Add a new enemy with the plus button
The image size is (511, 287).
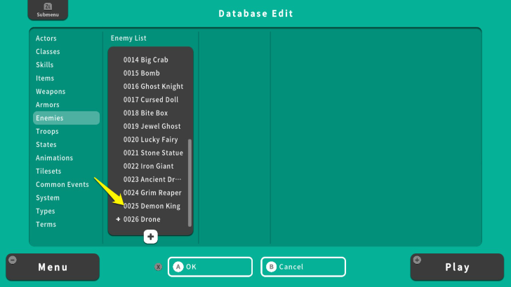tap(150, 237)
